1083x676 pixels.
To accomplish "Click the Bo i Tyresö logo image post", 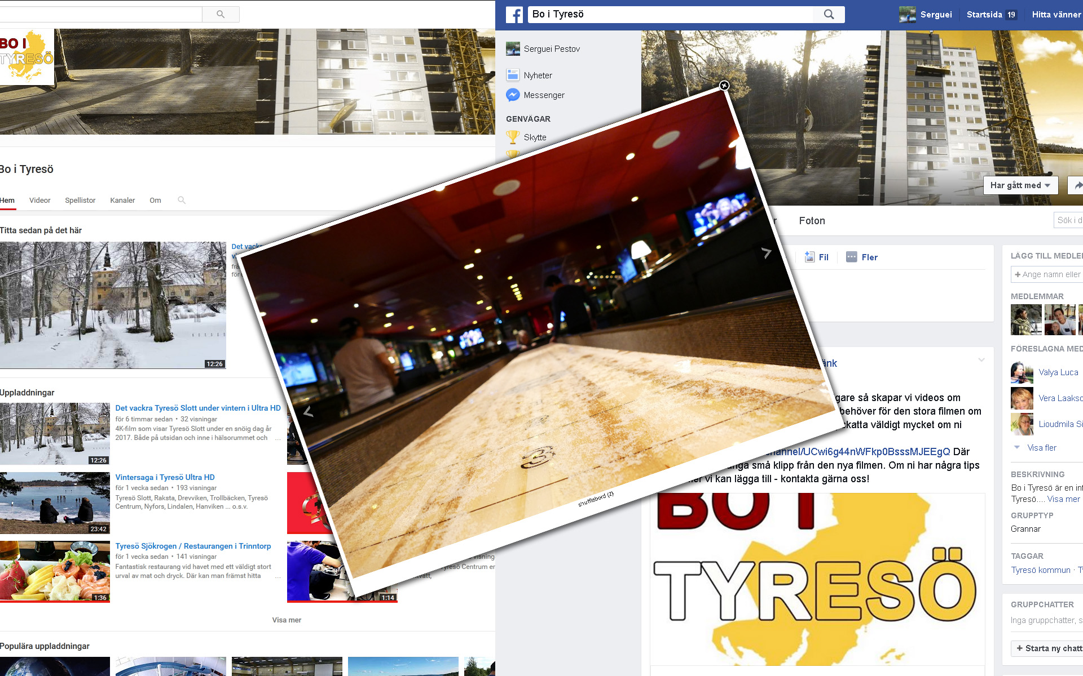I will [817, 580].
